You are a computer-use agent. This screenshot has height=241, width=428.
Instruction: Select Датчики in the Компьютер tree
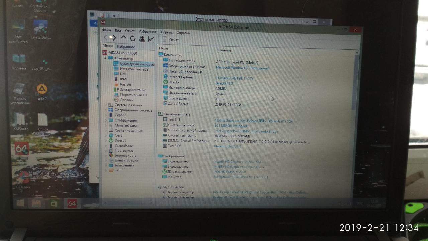click(126, 100)
